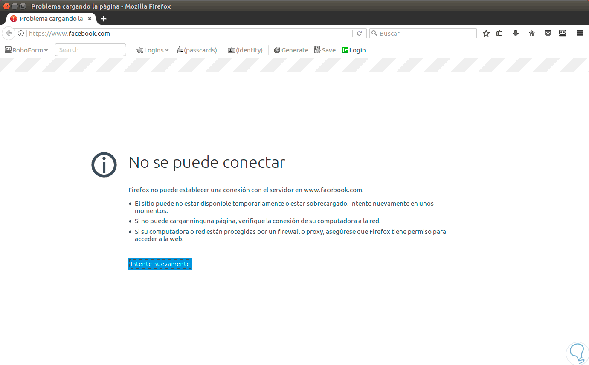Show bookmarks list icon

click(x=499, y=33)
